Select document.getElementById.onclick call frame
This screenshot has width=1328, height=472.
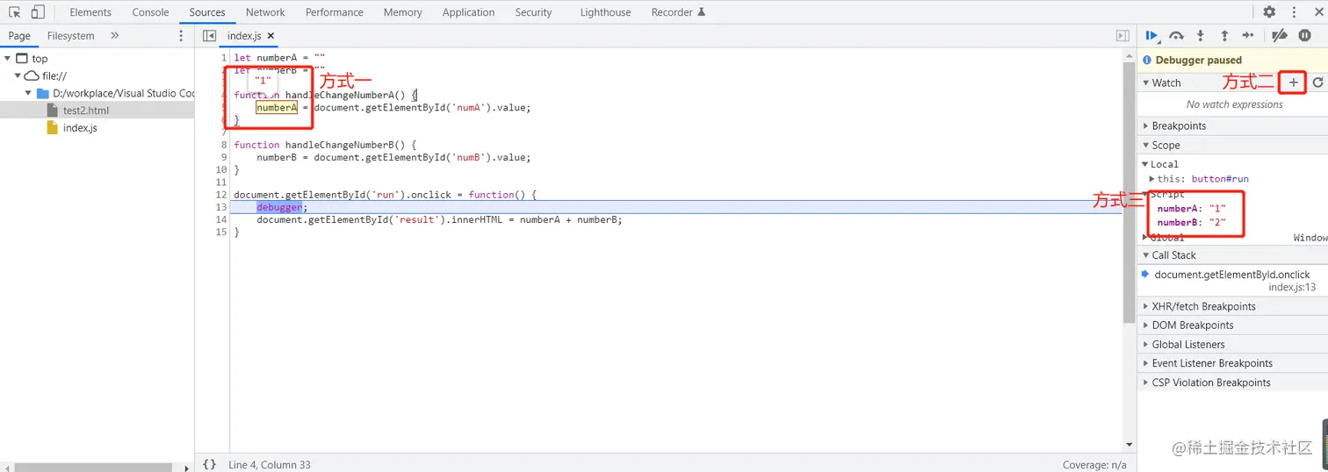pyautogui.click(x=1232, y=275)
